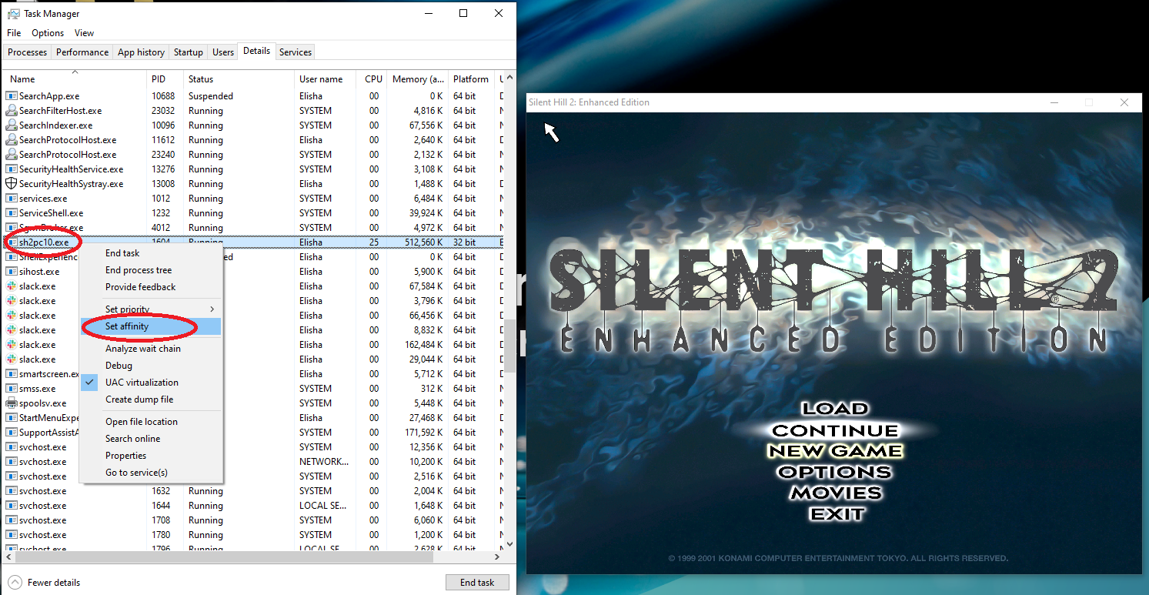Click the Task Manager title bar icon

coord(12,14)
